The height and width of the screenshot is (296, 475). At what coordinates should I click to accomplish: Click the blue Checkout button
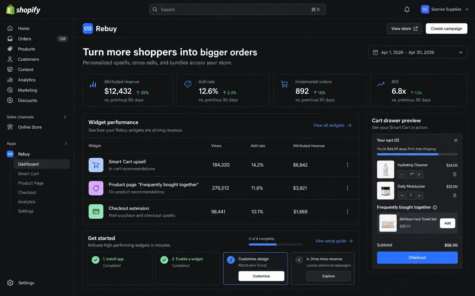pyautogui.click(x=417, y=258)
